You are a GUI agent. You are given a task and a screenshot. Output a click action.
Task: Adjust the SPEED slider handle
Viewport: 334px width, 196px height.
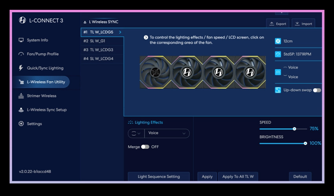pyautogui.click(x=294, y=129)
